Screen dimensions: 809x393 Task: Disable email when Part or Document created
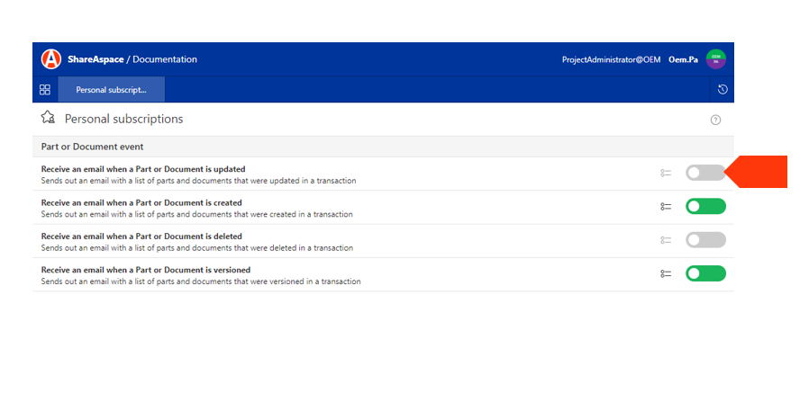click(704, 207)
